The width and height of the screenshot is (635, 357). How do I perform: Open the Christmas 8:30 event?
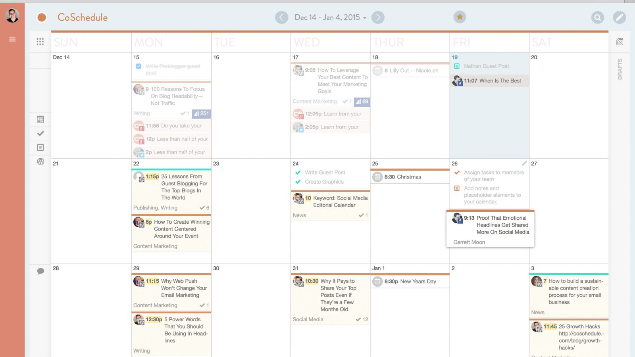(402, 177)
